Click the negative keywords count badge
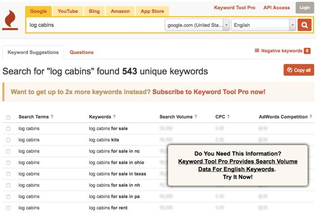The image size is (325, 219). [x=307, y=51]
